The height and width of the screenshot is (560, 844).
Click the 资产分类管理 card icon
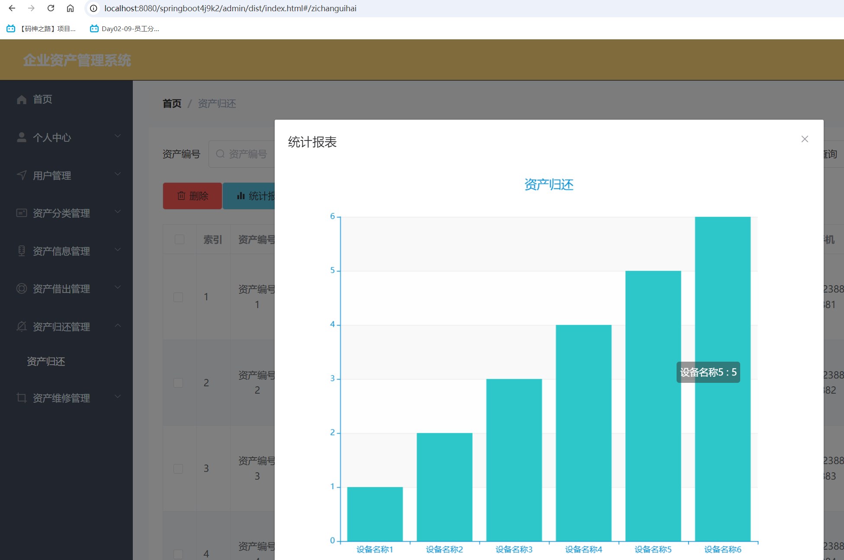(22, 213)
